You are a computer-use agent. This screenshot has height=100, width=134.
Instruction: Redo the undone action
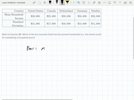[120, 2]
